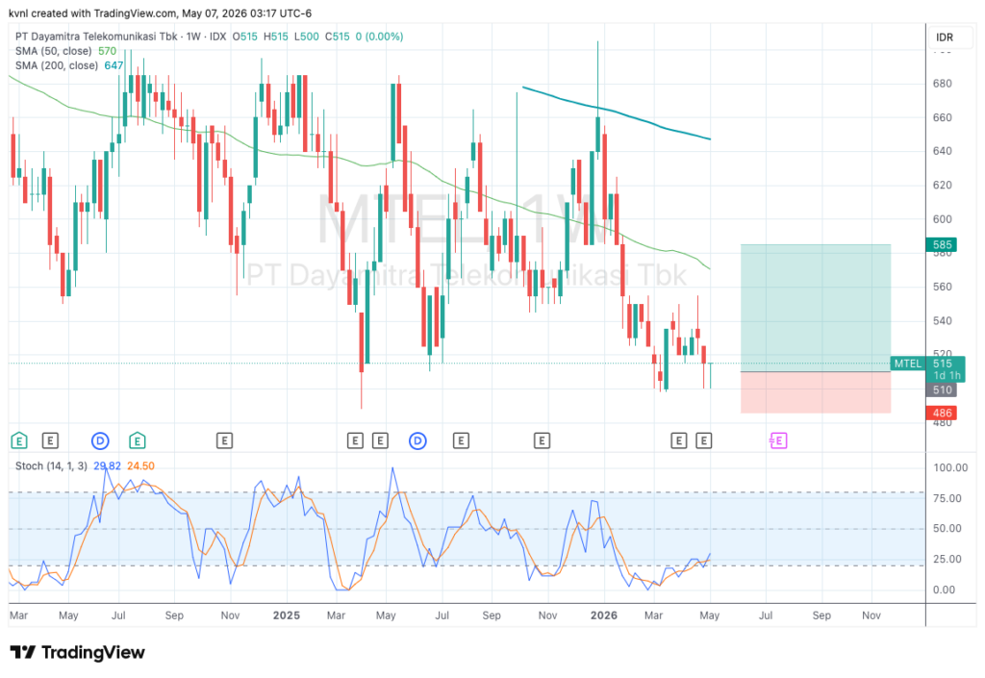Click the close value C515
The height and width of the screenshot is (678, 985).
338,37
